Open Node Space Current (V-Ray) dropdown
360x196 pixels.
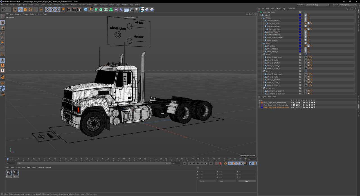(x=318, y=5)
